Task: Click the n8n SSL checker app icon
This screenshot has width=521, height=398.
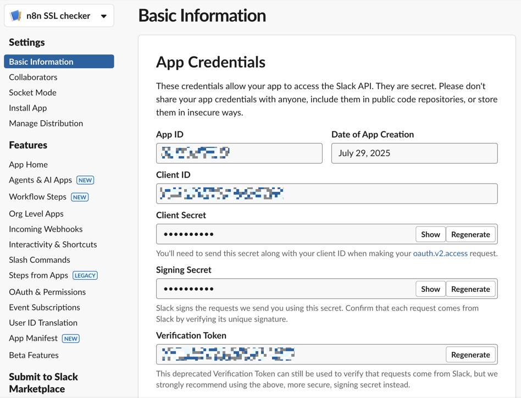Action: coord(15,15)
